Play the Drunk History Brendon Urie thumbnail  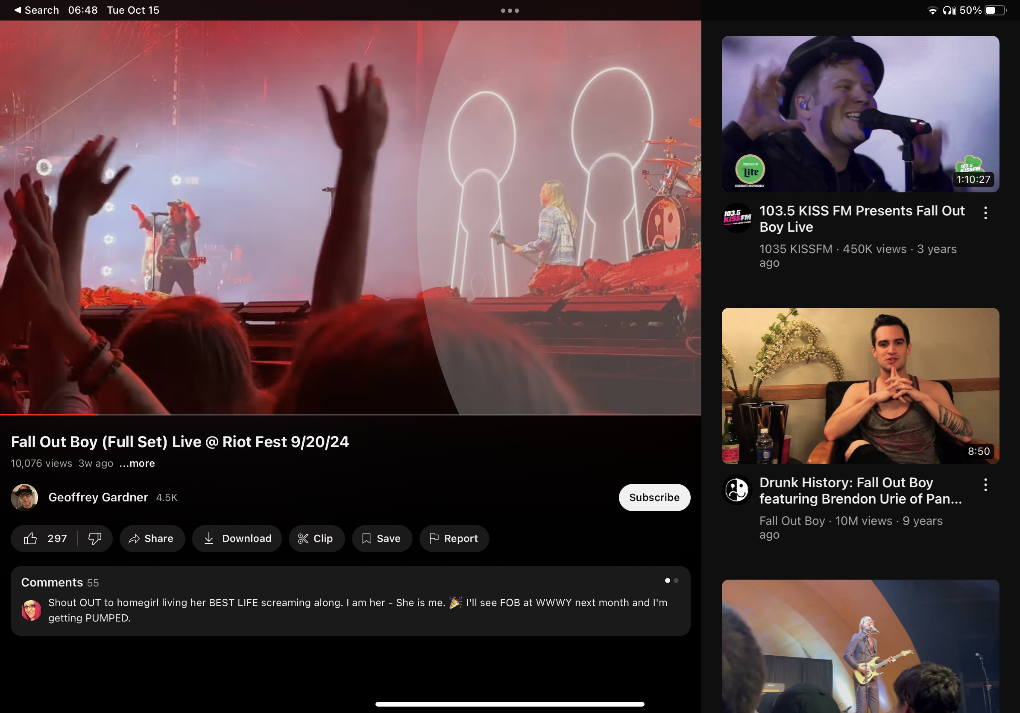[861, 386]
